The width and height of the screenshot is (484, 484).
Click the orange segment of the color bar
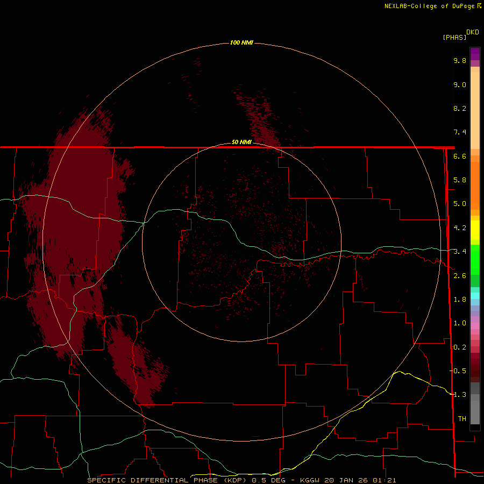(475, 185)
